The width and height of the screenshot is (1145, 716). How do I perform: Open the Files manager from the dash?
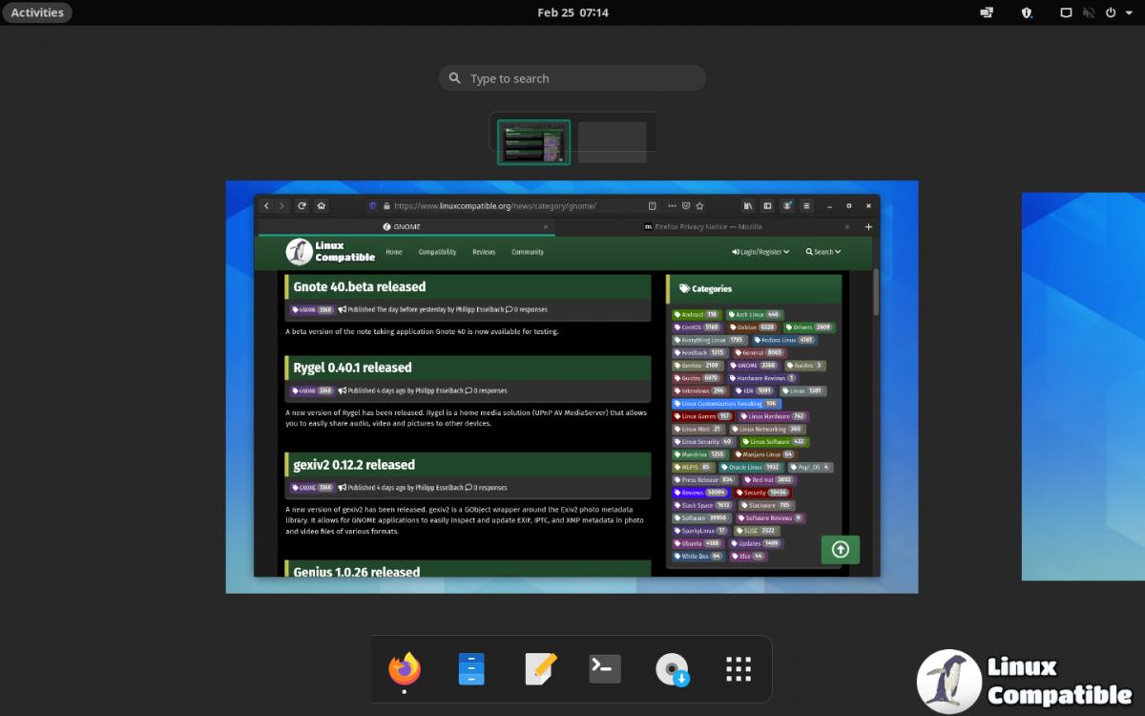pyautogui.click(x=471, y=669)
